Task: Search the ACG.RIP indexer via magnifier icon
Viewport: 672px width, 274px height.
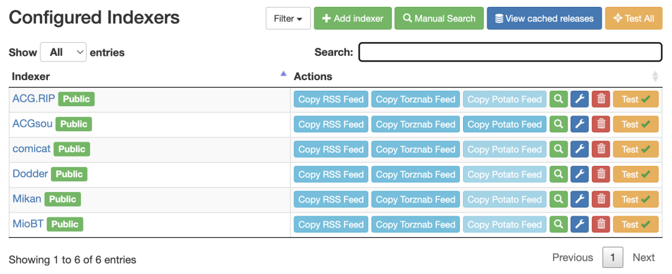Action: [x=558, y=99]
